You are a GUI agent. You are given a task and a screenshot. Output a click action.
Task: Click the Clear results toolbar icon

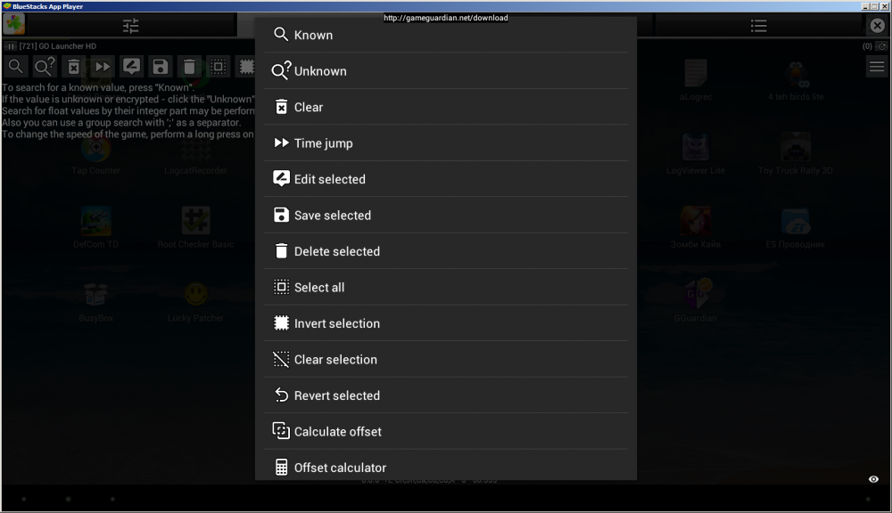point(74,67)
